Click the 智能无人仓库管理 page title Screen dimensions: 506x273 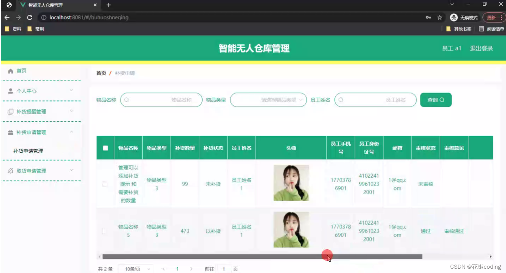tap(254, 49)
